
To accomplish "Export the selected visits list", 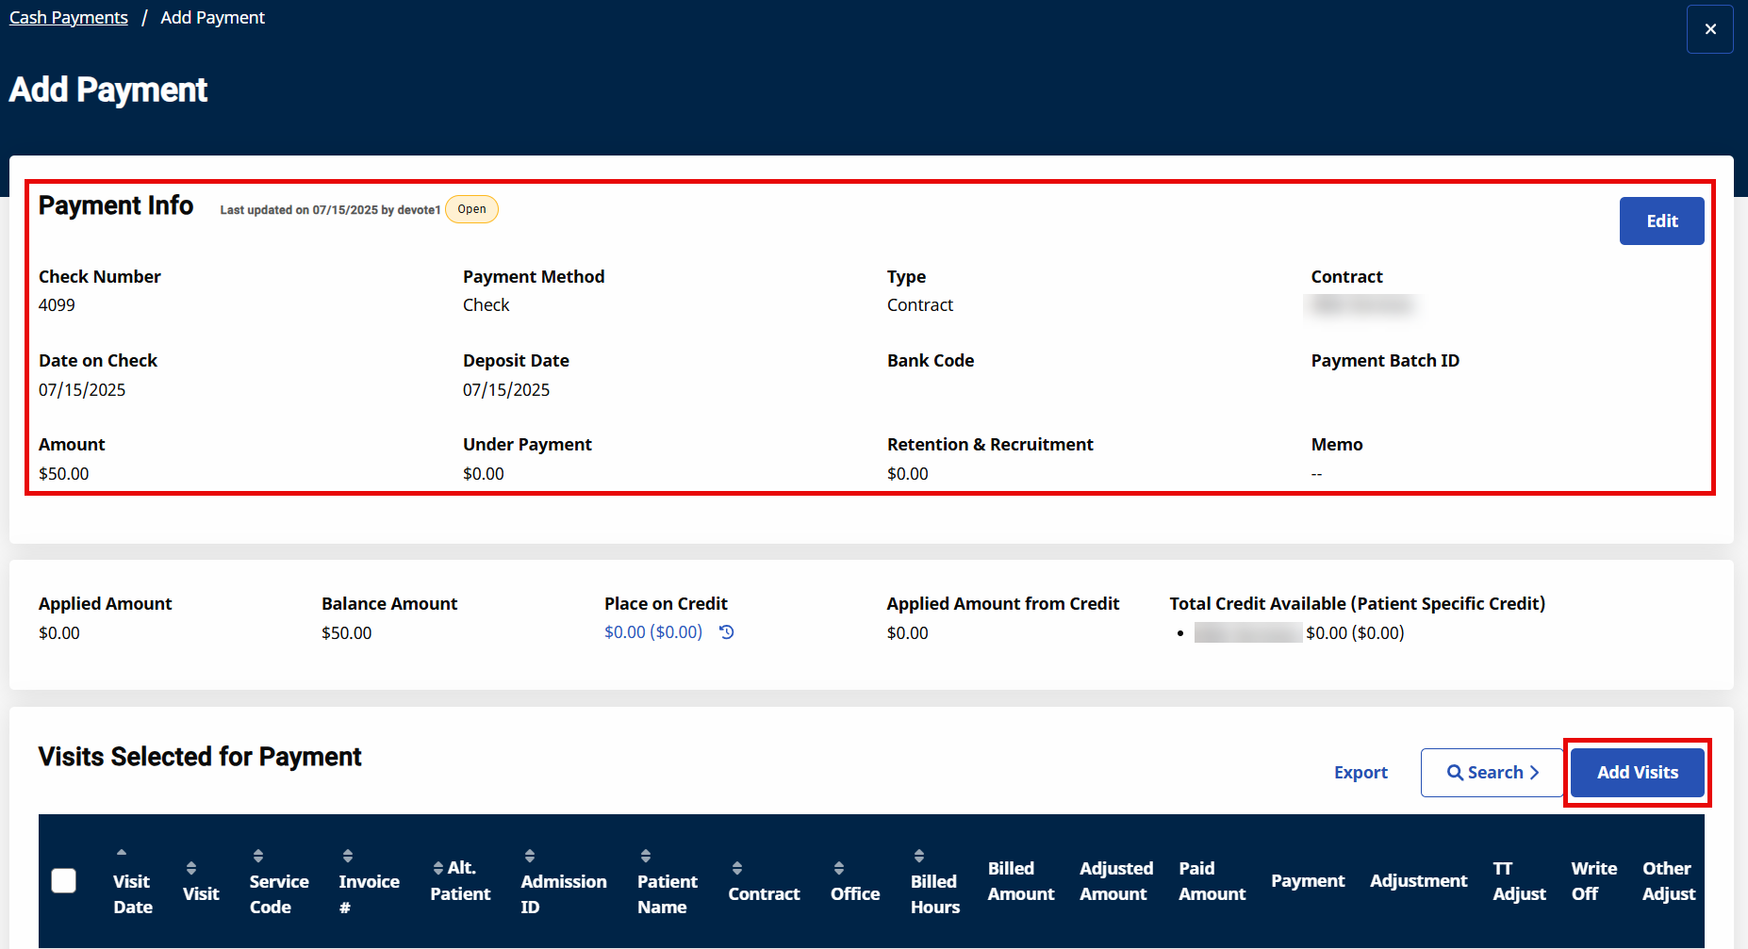I will point(1360,773).
